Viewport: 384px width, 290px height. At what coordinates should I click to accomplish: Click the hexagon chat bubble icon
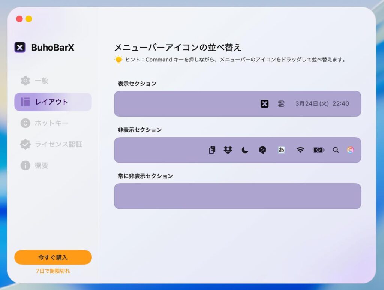pyautogui.click(x=262, y=150)
